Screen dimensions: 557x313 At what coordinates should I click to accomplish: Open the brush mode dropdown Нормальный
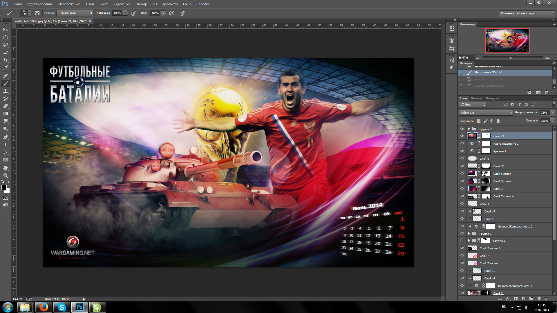coord(75,13)
